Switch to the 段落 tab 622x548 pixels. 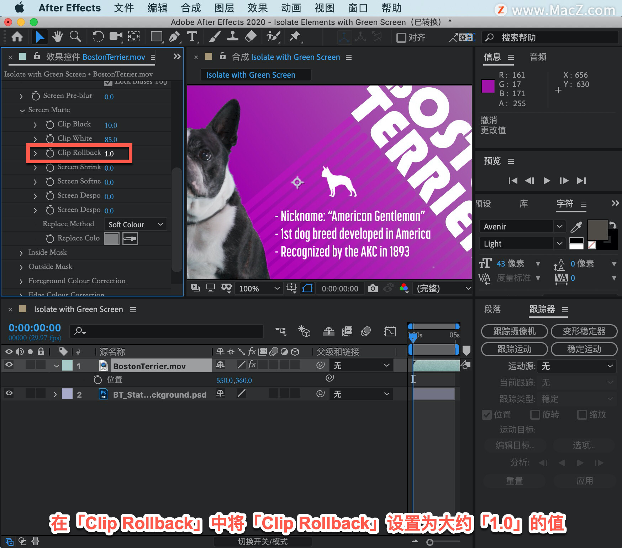click(492, 309)
